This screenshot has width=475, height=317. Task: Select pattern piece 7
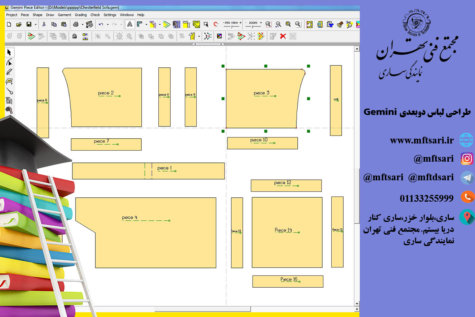[x=106, y=144]
